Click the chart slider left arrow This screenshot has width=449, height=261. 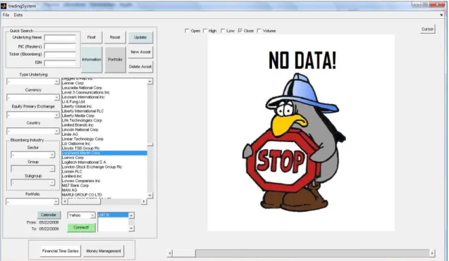pos(170,253)
